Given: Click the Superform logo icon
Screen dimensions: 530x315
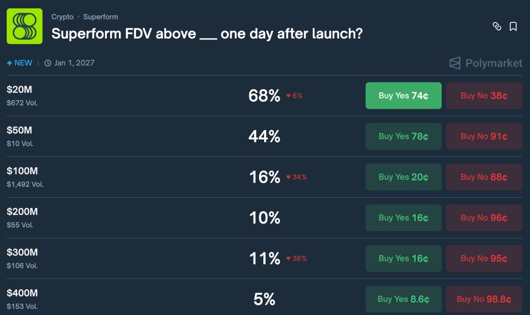Looking at the screenshot, I should pos(24,26).
